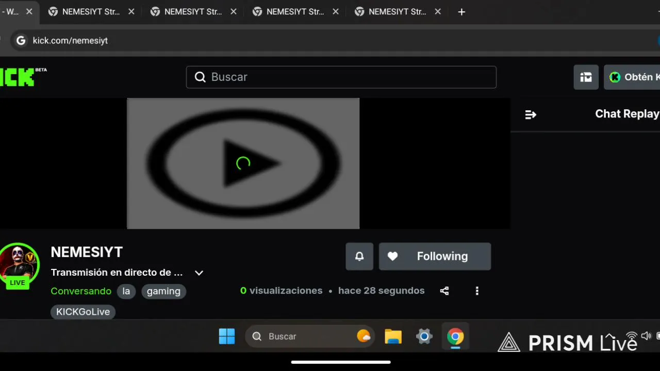The height and width of the screenshot is (371, 660).
Task: Close the fourth NEMESIYT Stream tab
Action: click(438, 12)
